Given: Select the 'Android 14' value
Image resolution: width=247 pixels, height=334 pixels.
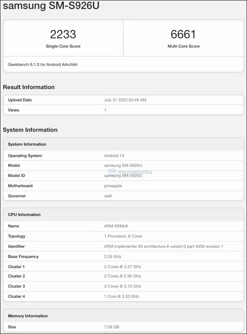Looking at the screenshot, I should coord(114,156).
